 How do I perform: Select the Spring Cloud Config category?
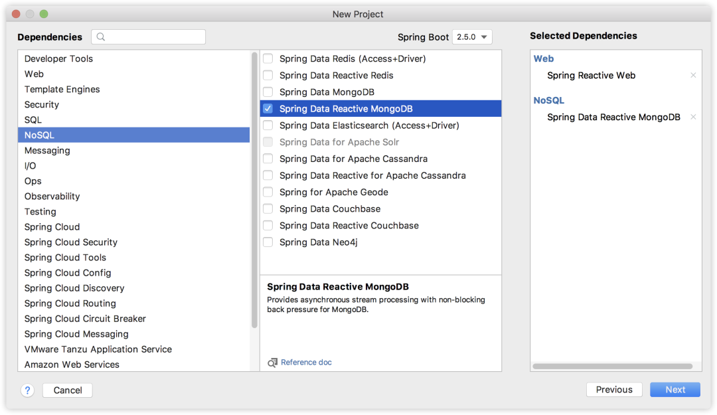coord(68,273)
